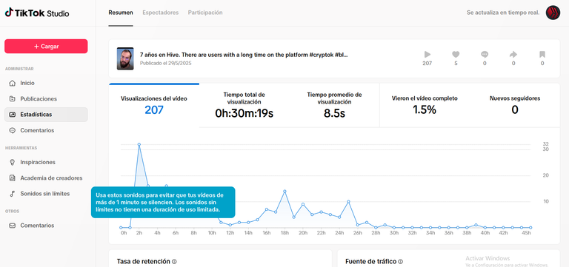
Task: Click info icon beside Fuente de tráfico
Action: [400, 262]
